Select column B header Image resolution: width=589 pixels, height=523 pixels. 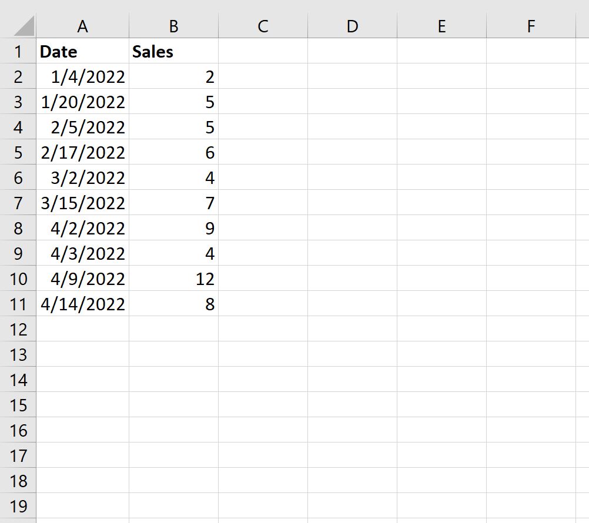[173, 26]
